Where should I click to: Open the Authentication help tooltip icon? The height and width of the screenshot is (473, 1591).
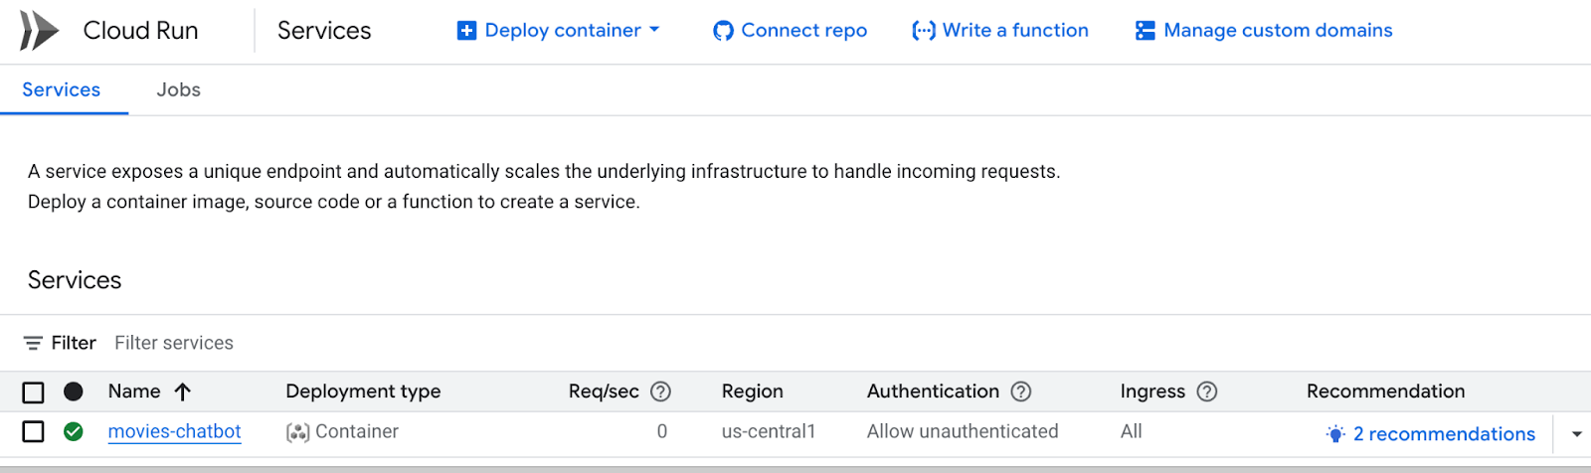pyautogui.click(x=1021, y=392)
